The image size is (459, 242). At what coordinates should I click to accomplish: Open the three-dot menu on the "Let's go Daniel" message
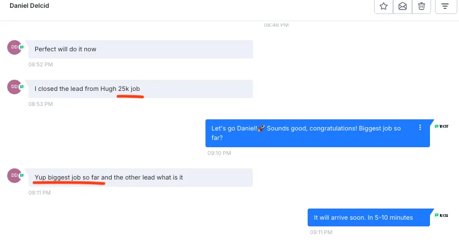[420, 128]
